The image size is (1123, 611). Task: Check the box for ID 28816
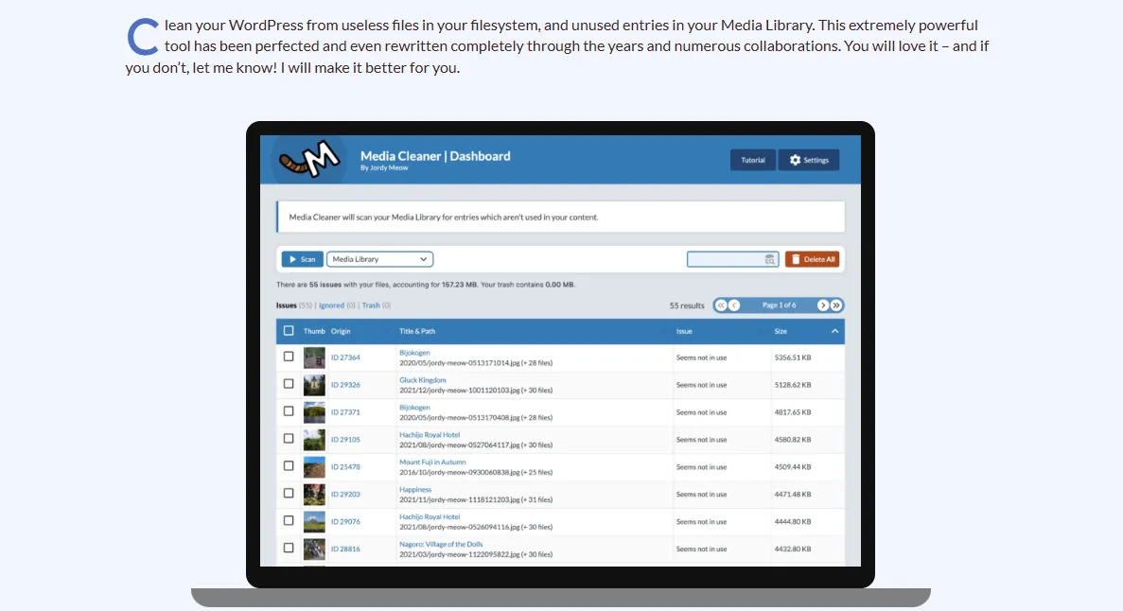[289, 548]
